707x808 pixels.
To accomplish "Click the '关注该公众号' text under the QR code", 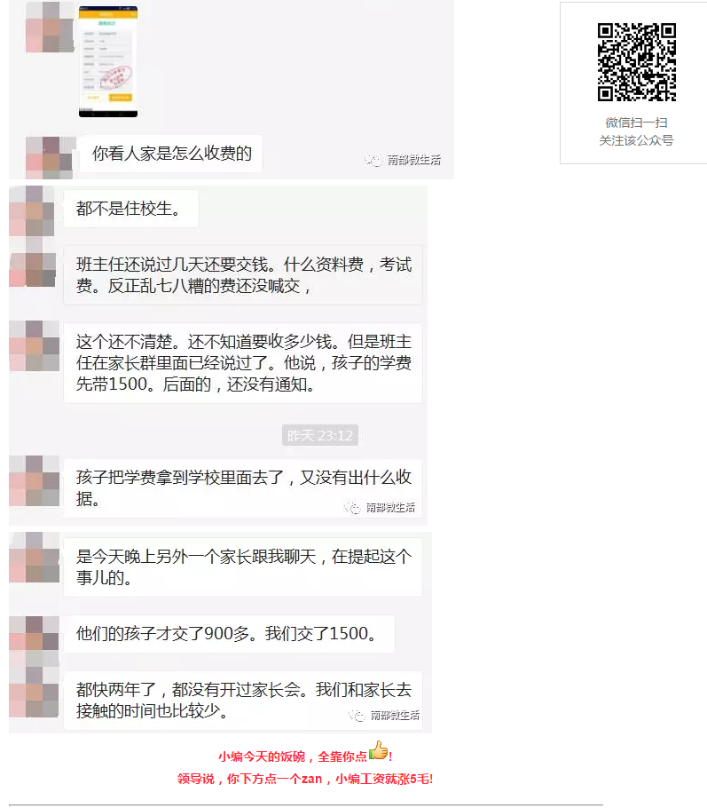I will coord(636,140).
